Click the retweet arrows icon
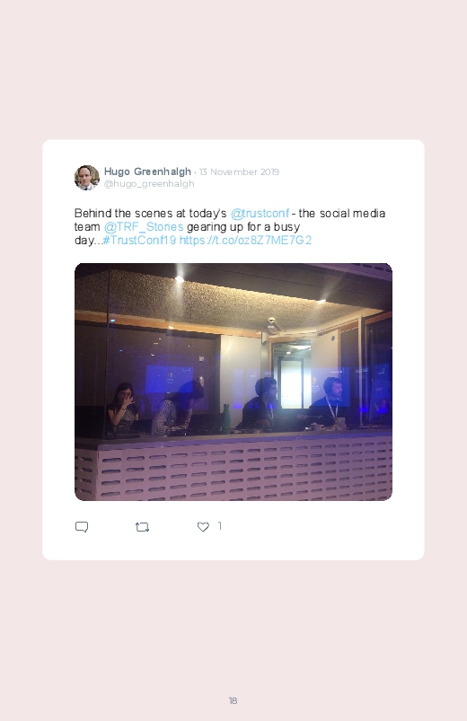The height and width of the screenshot is (721, 467). [x=142, y=527]
